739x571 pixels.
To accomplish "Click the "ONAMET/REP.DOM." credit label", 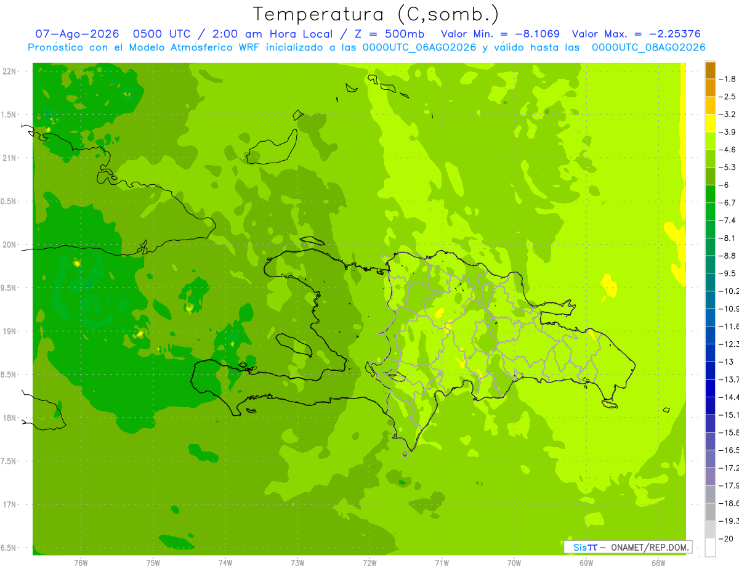I will 650,547.
